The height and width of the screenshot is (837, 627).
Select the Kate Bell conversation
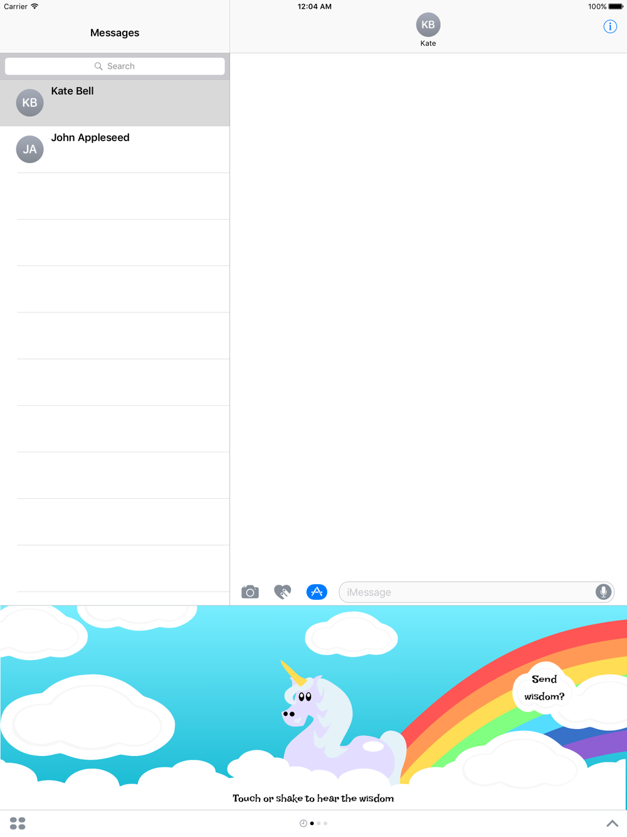click(115, 103)
